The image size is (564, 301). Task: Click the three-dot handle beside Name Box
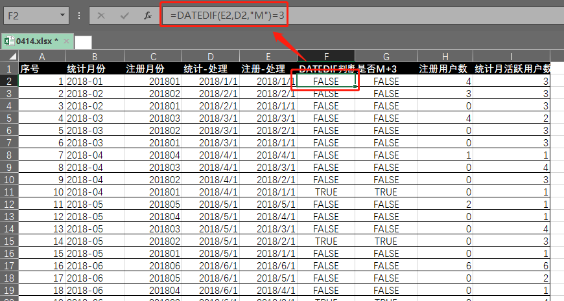click(79, 16)
